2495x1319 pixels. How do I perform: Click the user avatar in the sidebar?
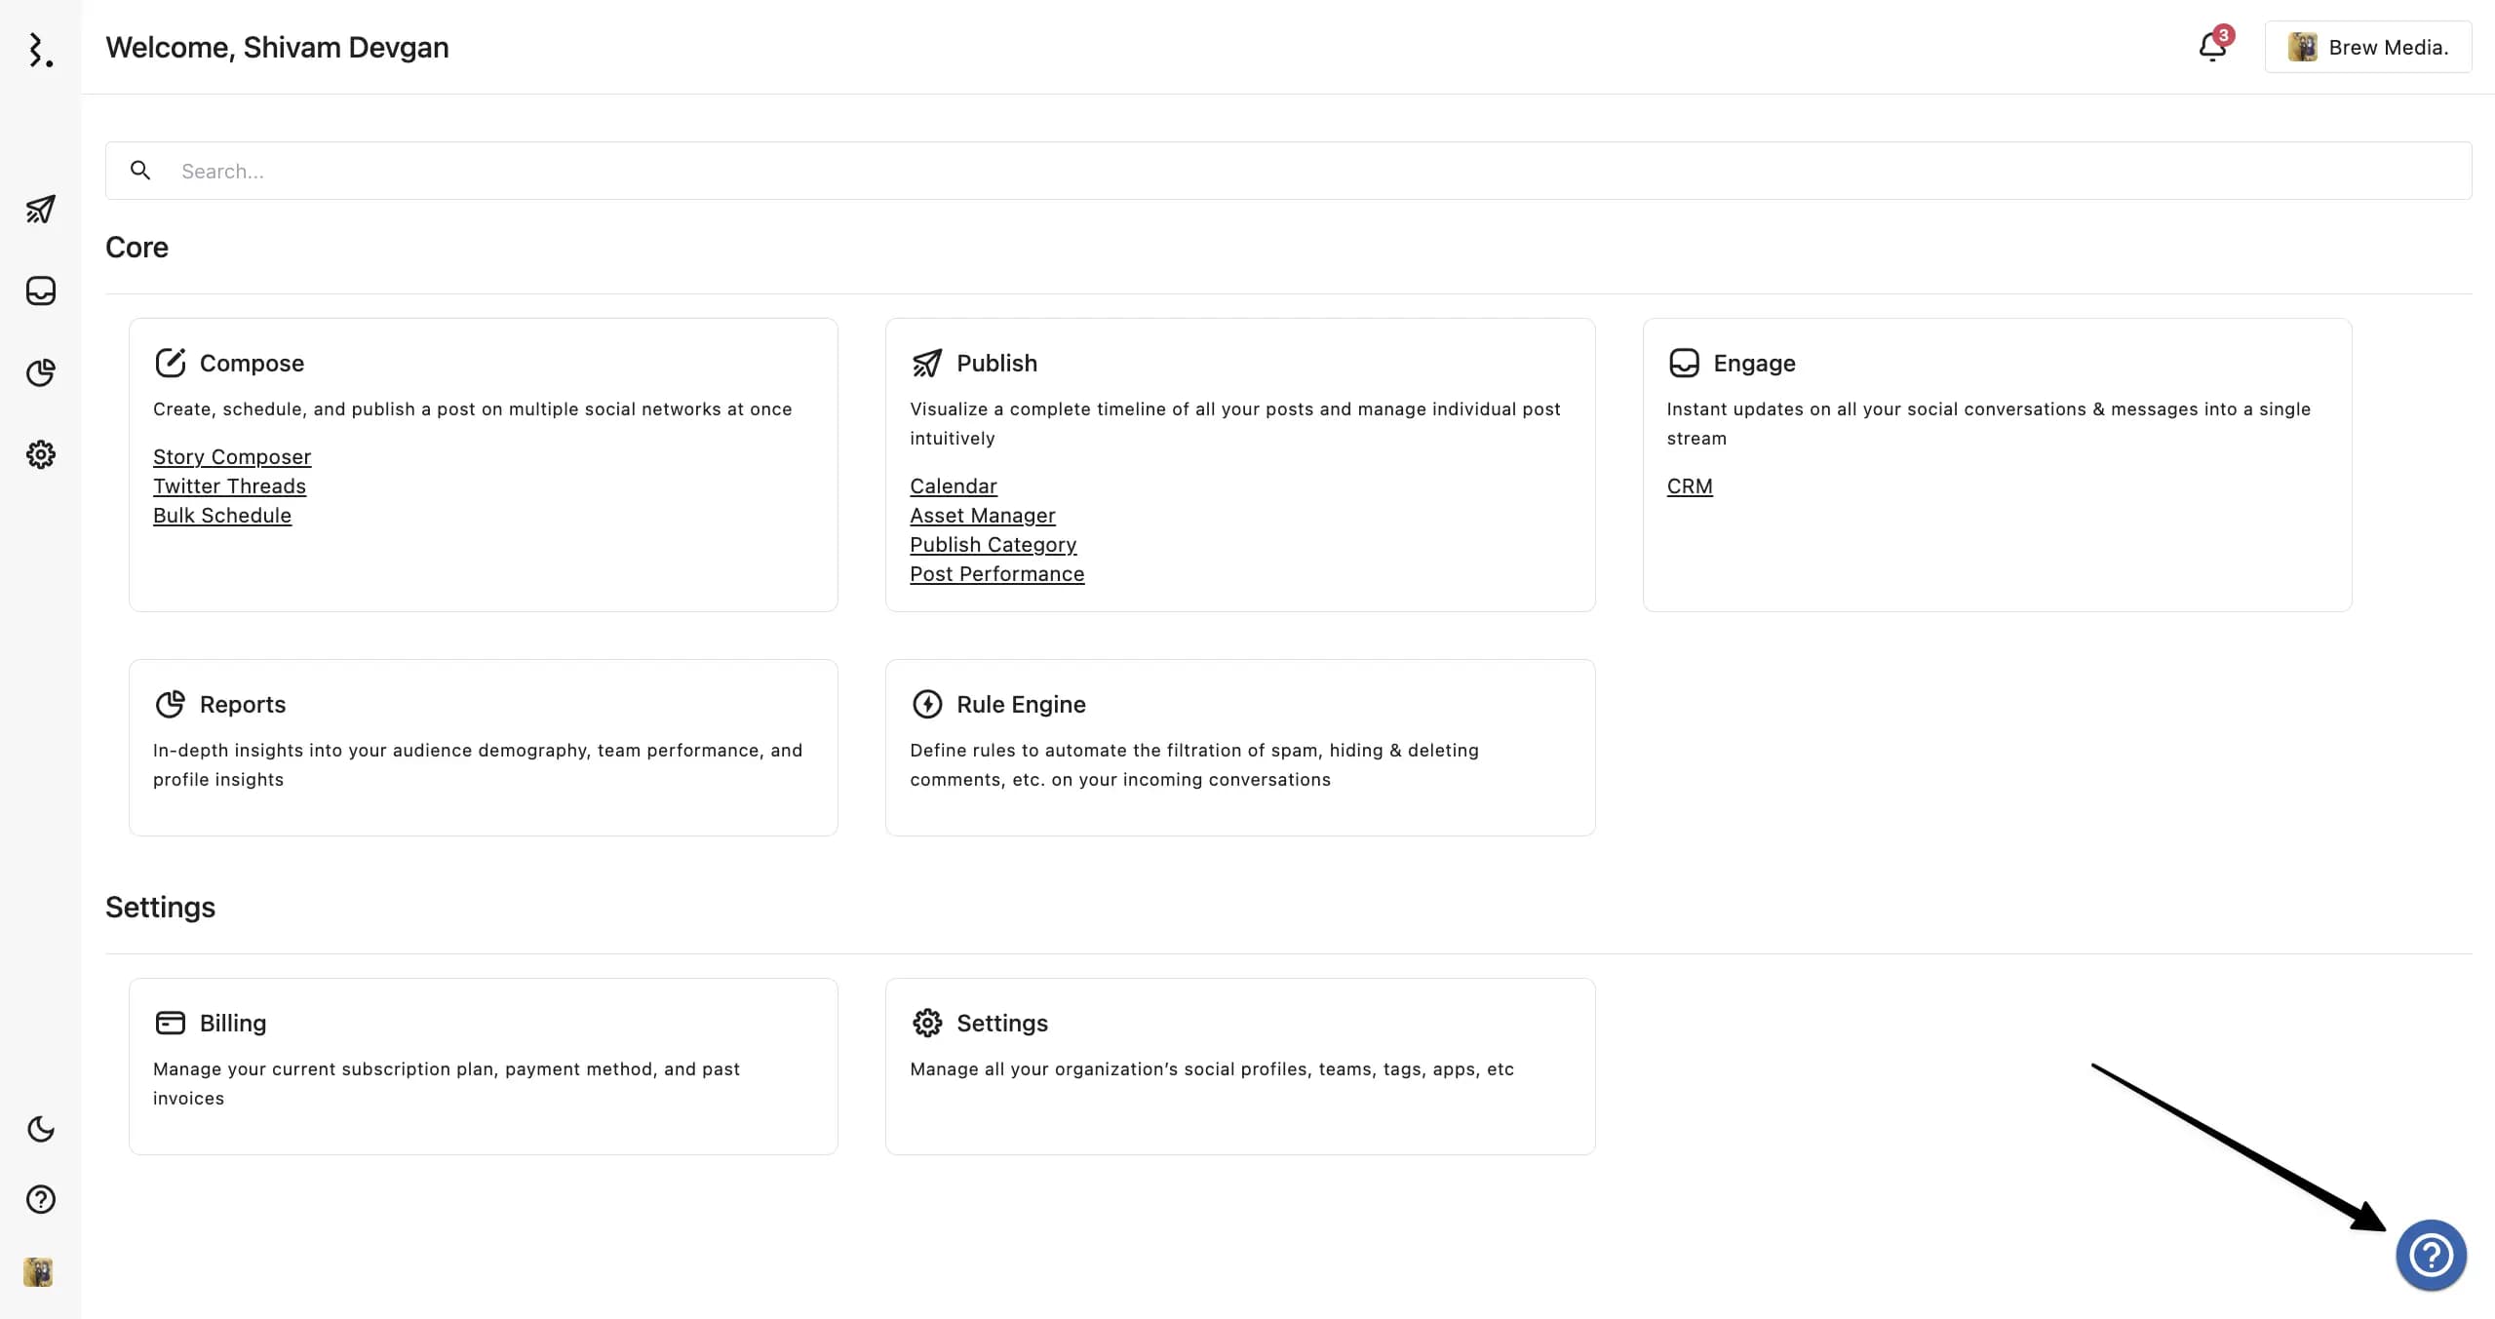(38, 1272)
